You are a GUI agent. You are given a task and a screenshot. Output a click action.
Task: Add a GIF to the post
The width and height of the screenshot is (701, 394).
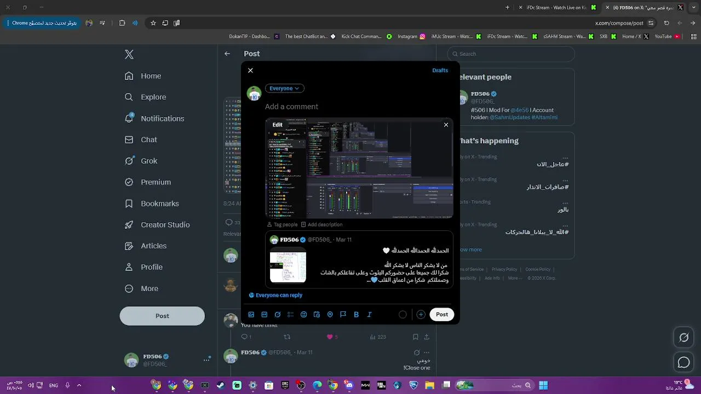(265, 315)
